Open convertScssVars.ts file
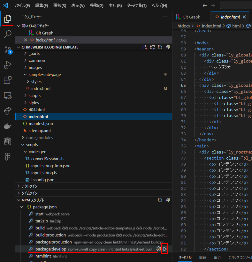Image resolution: width=252 pixels, height=262 pixels. 94,159
